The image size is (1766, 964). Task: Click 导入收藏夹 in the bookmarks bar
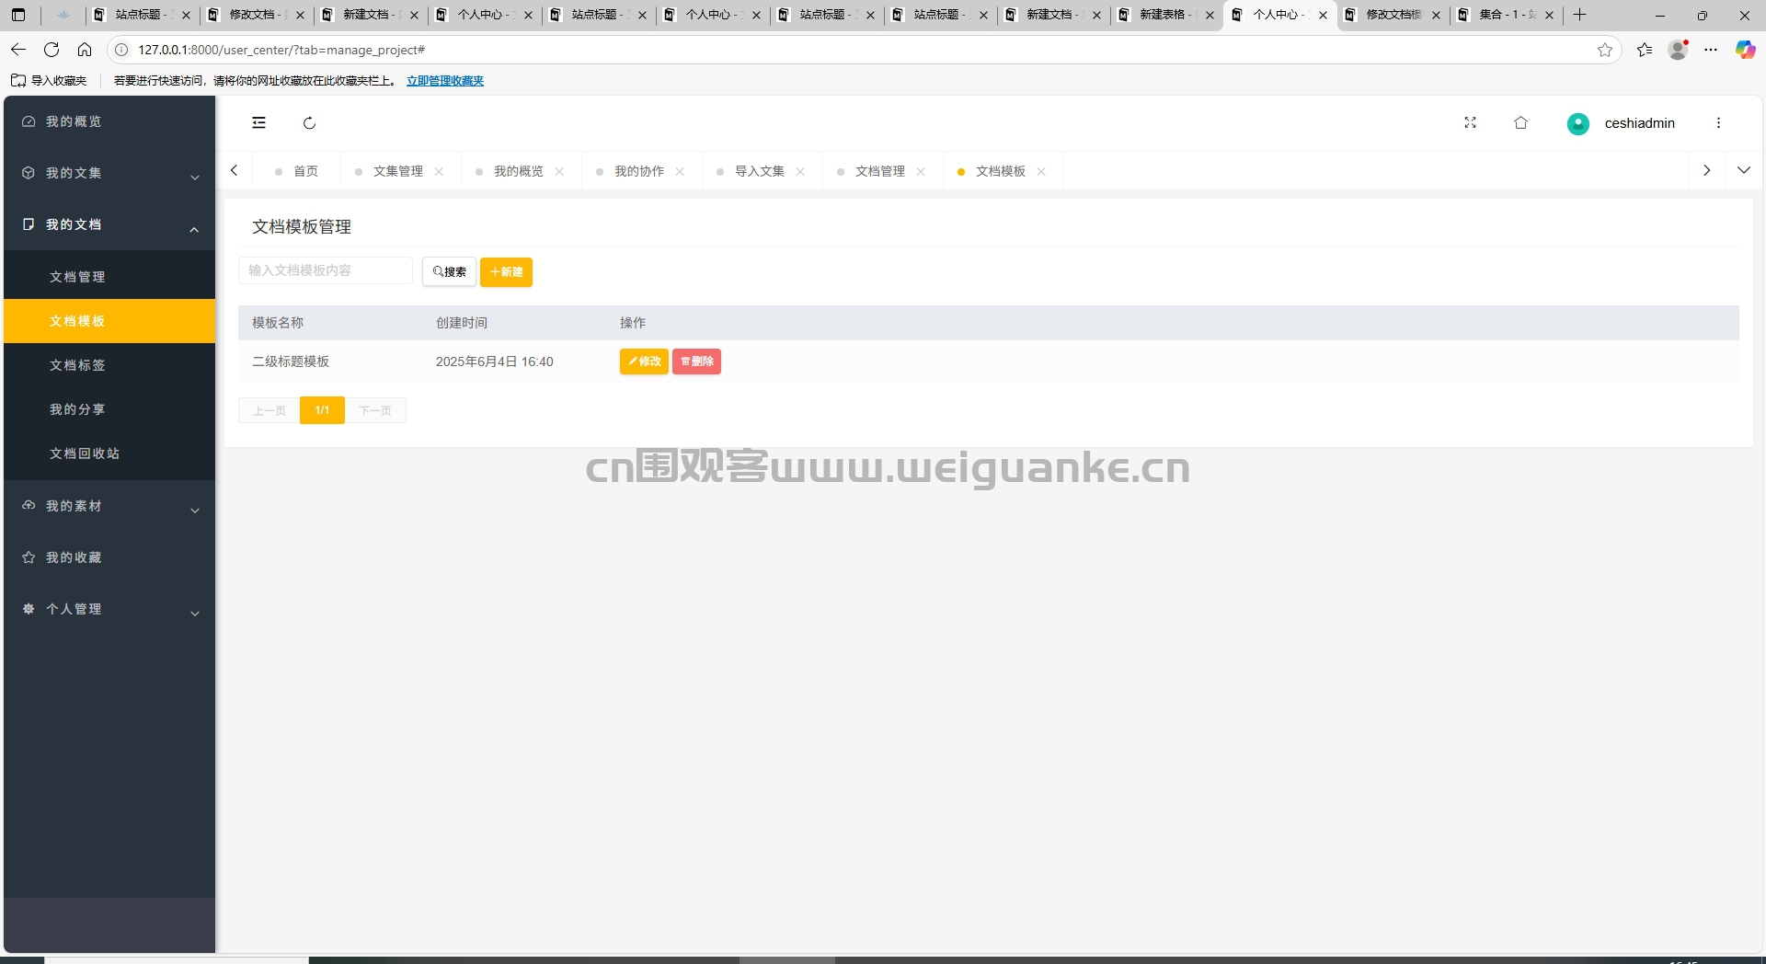point(50,81)
